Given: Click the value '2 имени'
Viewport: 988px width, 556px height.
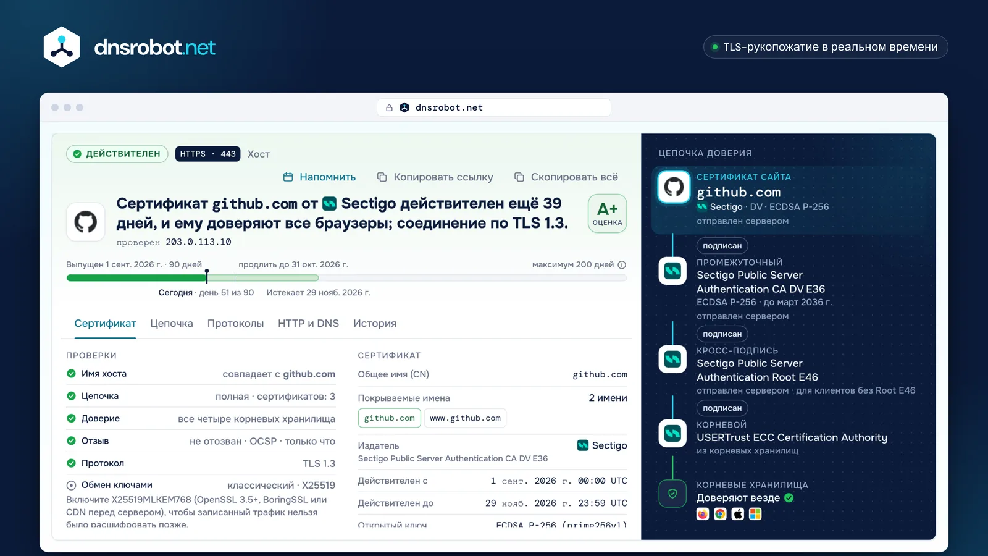Looking at the screenshot, I should tap(608, 398).
